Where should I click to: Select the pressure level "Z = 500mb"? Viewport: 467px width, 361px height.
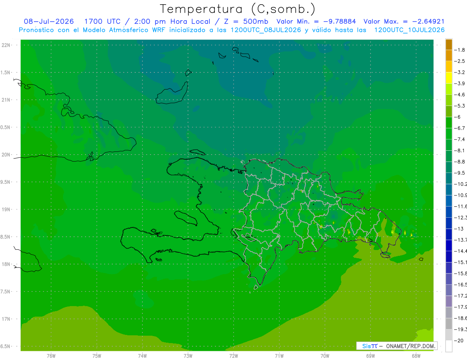click(x=245, y=21)
